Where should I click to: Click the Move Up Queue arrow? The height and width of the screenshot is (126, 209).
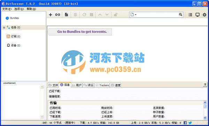[100, 15]
